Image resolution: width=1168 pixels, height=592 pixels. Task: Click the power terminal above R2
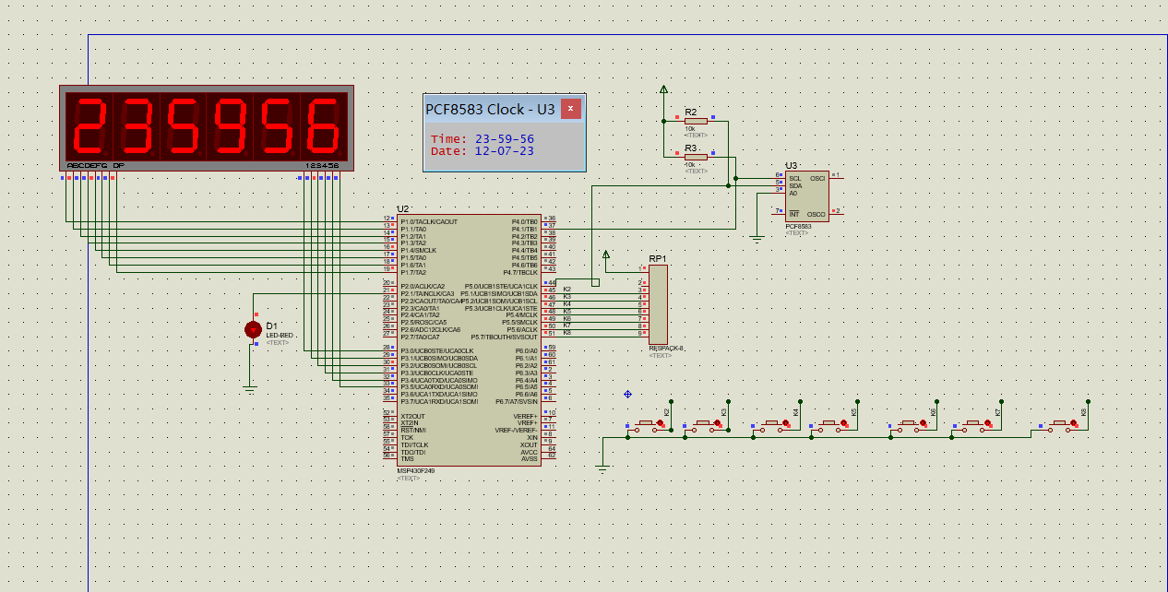663,90
